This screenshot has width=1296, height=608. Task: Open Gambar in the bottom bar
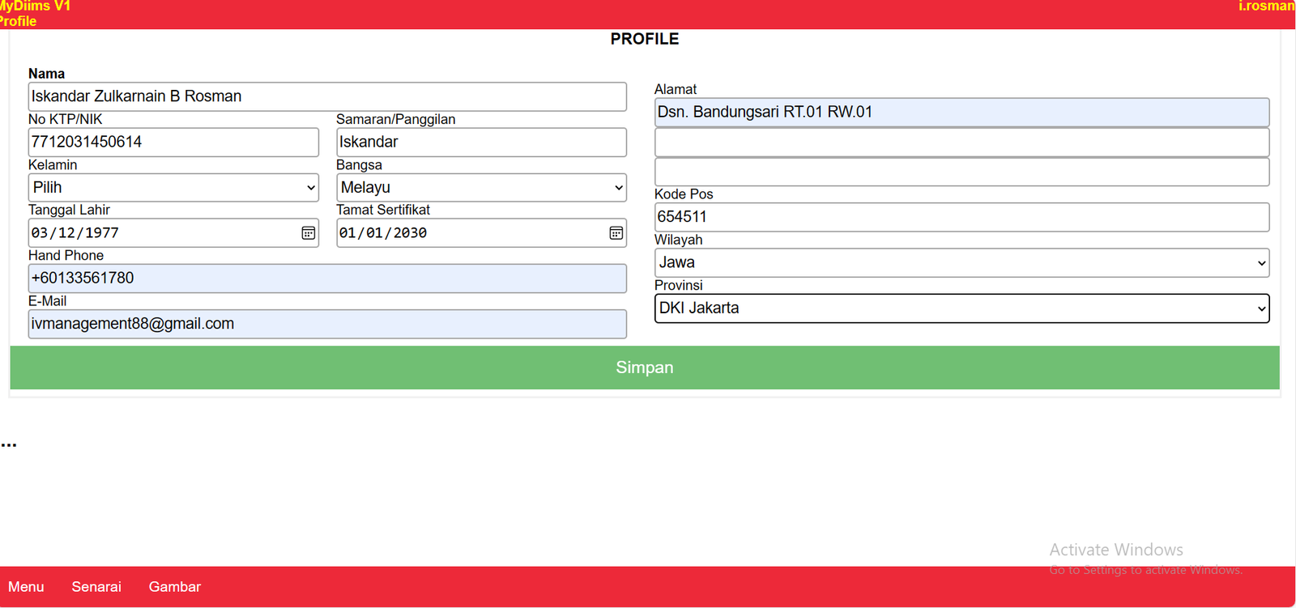[174, 587]
